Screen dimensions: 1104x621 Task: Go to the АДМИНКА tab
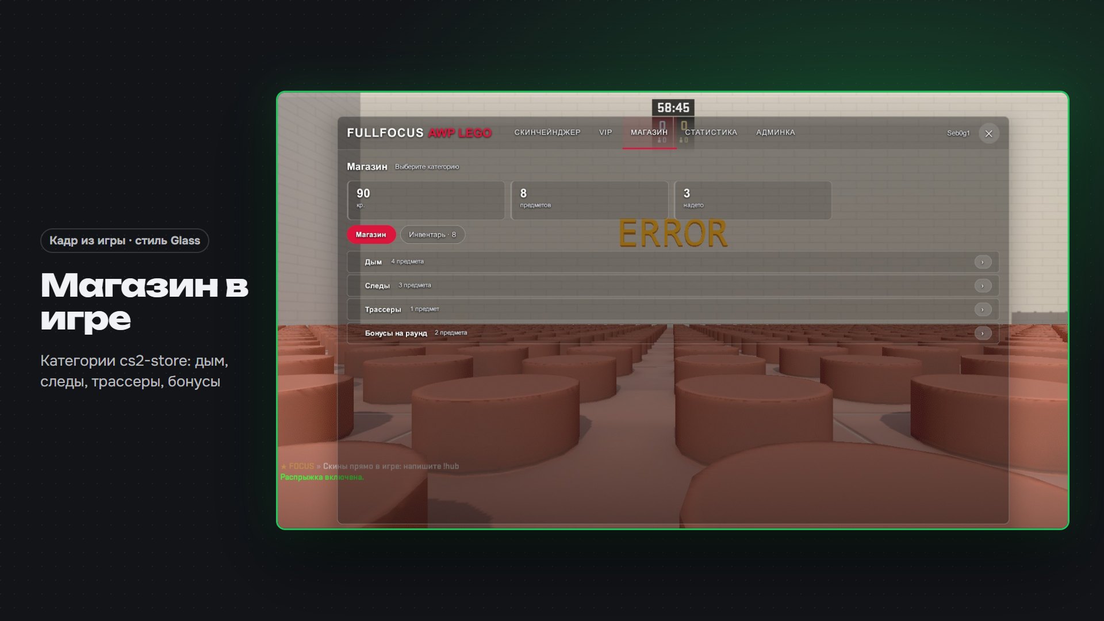775,132
